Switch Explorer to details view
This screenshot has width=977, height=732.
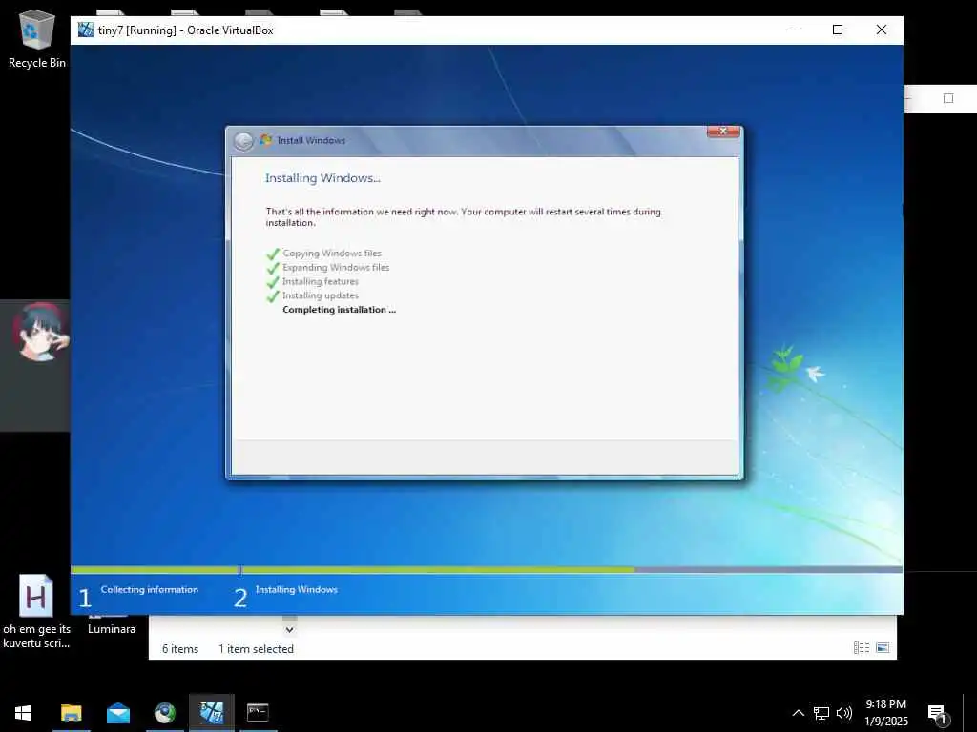[862, 648]
